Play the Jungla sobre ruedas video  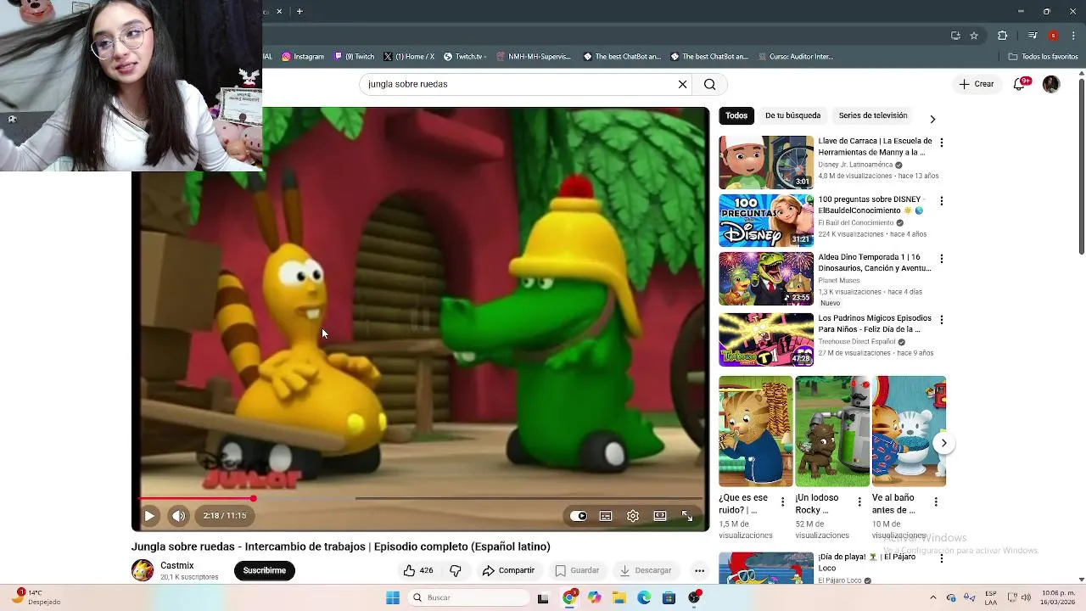149,515
